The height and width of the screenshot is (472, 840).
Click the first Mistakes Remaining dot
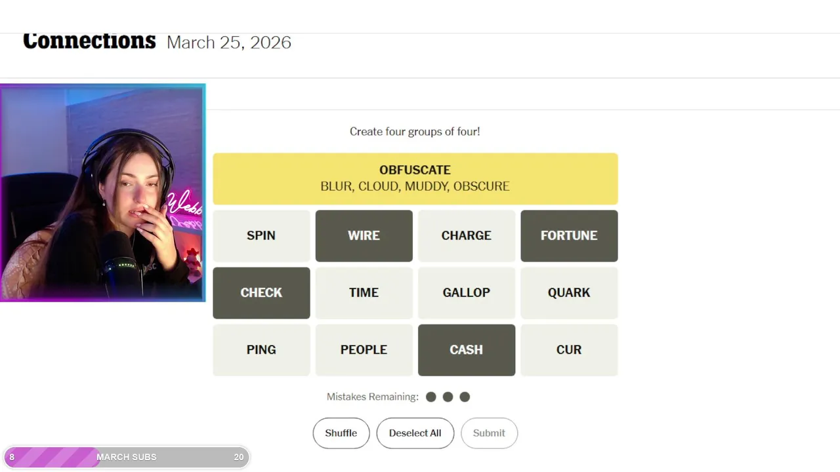coord(431,397)
